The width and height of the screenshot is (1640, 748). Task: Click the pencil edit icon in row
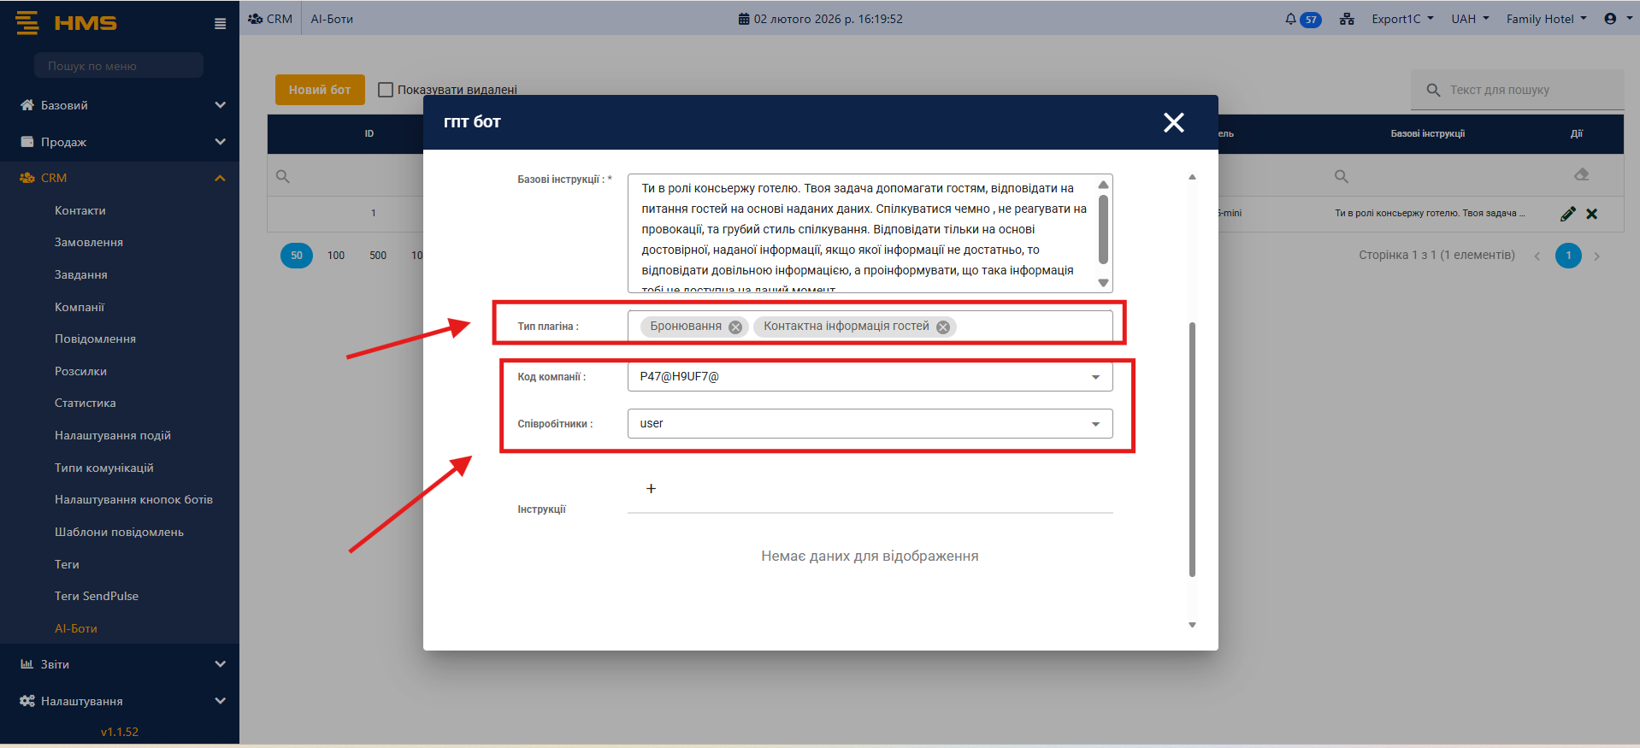click(x=1567, y=214)
